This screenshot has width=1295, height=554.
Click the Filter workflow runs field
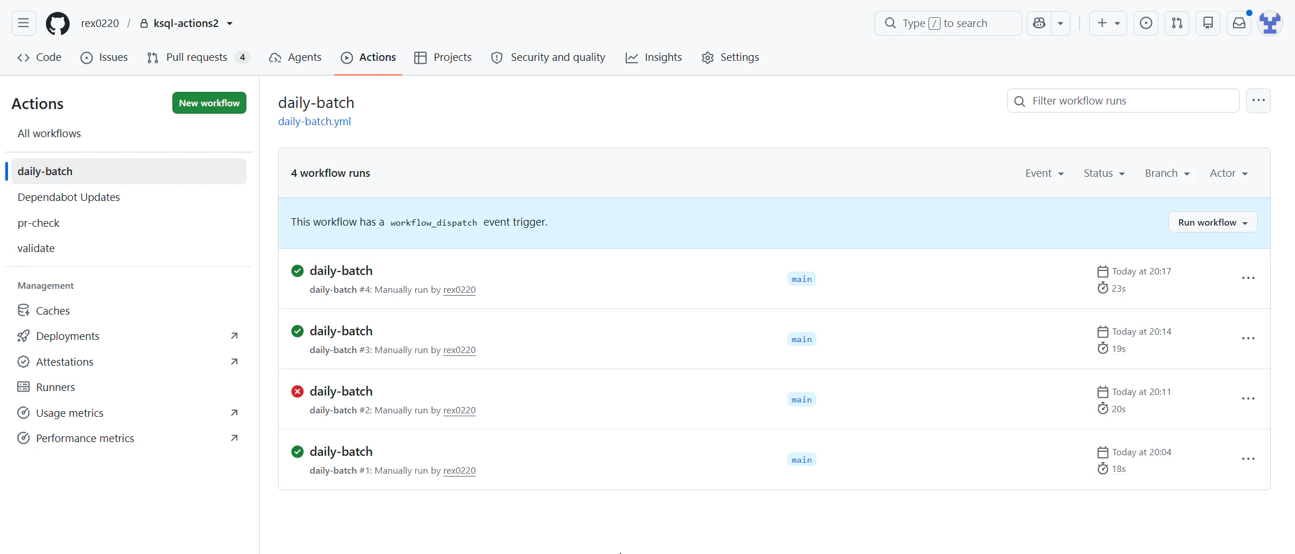(1123, 101)
